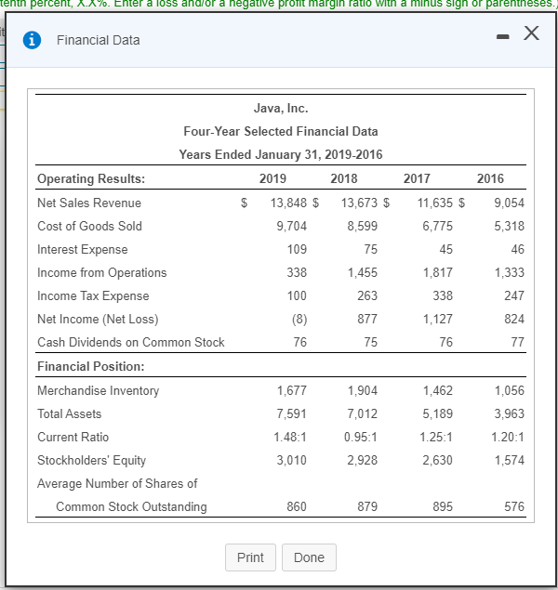Select Income Tax Expense value 100
Viewport: 558px width, 590px height.
click(297, 295)
